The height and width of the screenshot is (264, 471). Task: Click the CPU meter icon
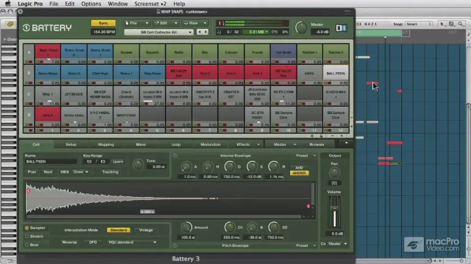coord(275,32)
